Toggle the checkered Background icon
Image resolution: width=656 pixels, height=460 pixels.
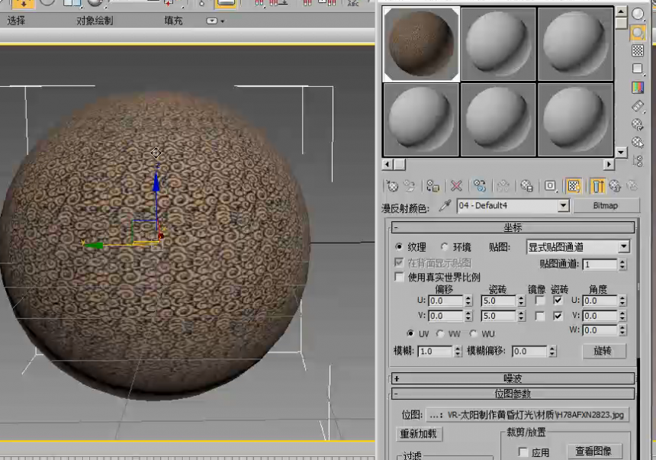[638, 50]
